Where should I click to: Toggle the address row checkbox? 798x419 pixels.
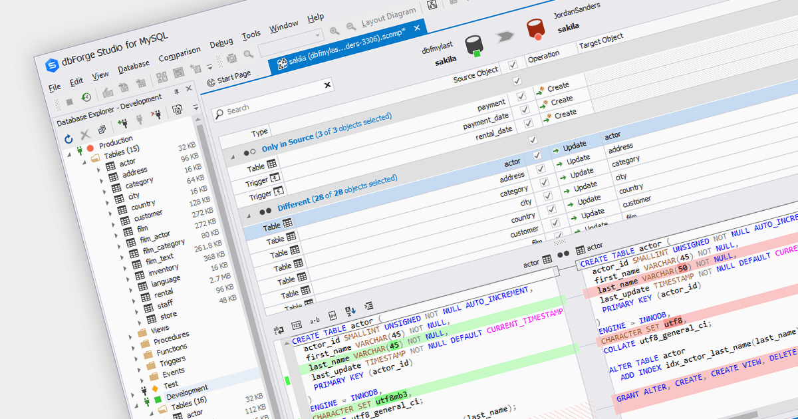[540, 168]
